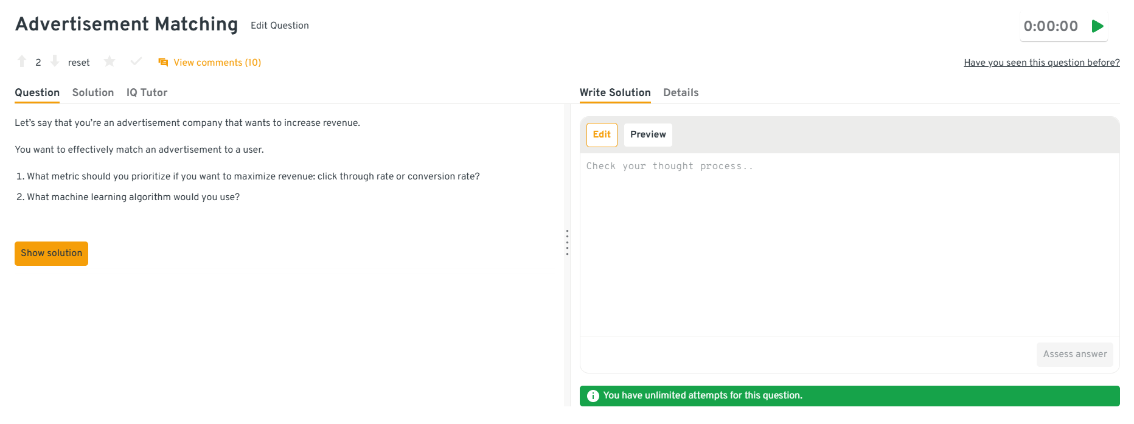Click the info icon in green banner
This screenshot has width=1134, height=424.
593,396
